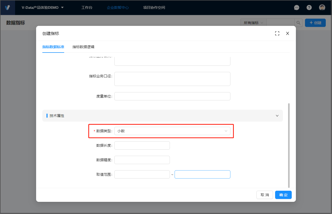332x214 pixels.
Task: Expand the V-Data产品体验DEMO workspace switcher
Action: click(x=43, y=8)
